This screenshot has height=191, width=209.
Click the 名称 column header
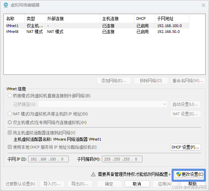[15, 19]
